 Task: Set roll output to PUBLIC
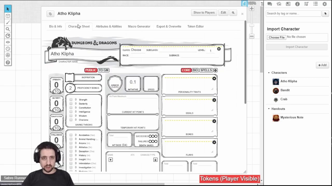91,70
